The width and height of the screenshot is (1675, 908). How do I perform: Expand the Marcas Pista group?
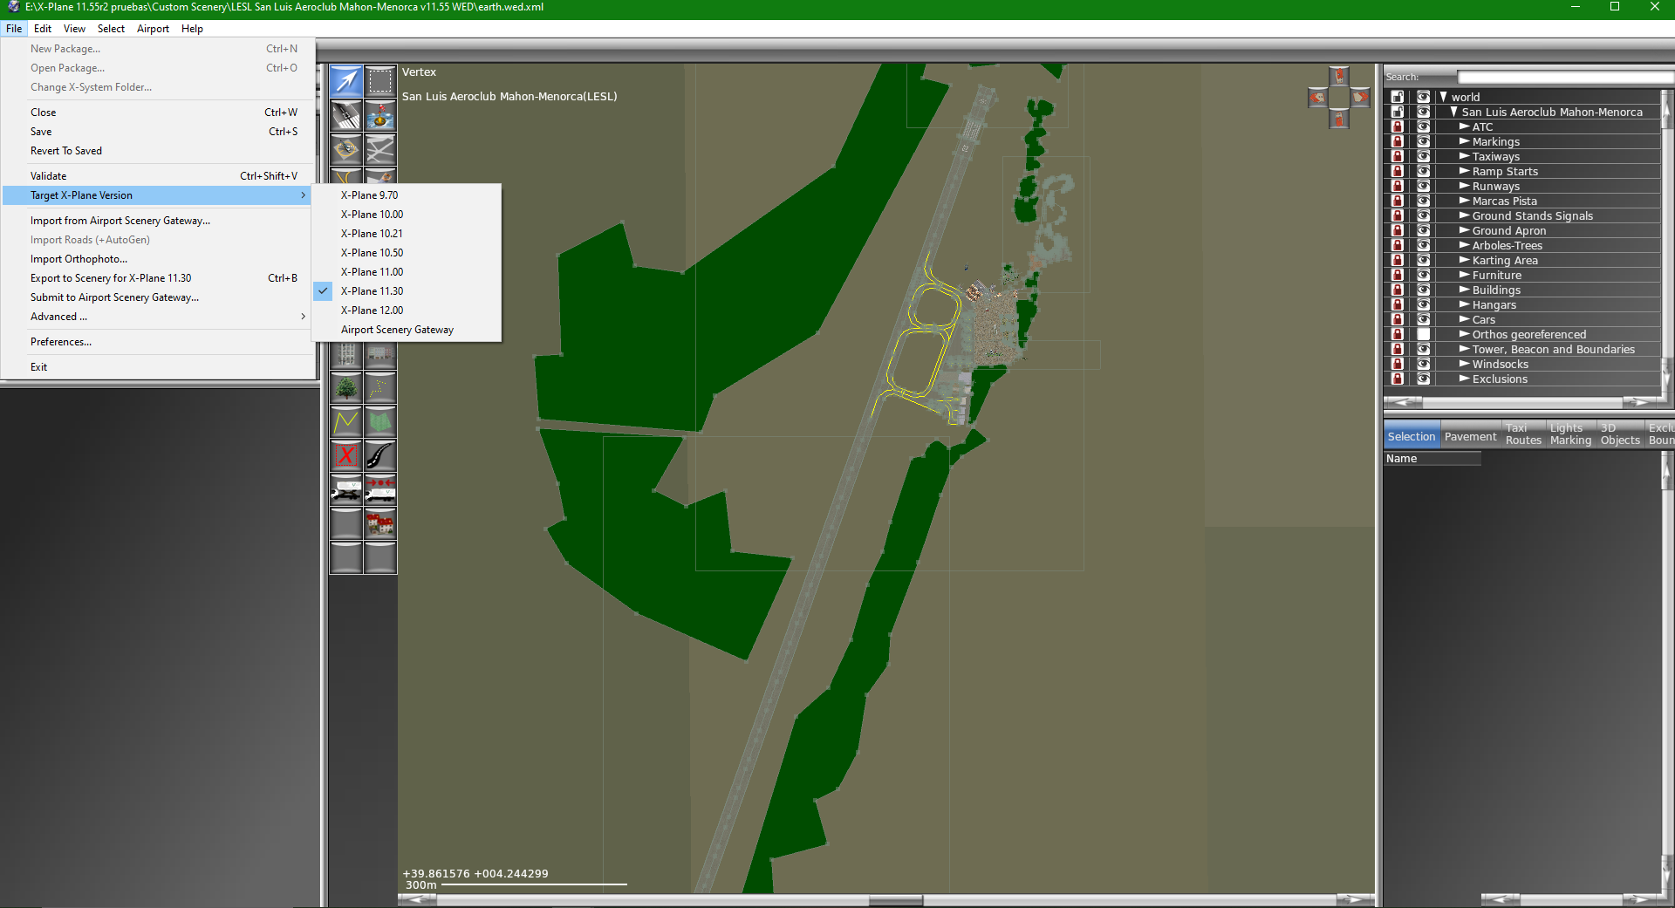[x=1465, y=201]
